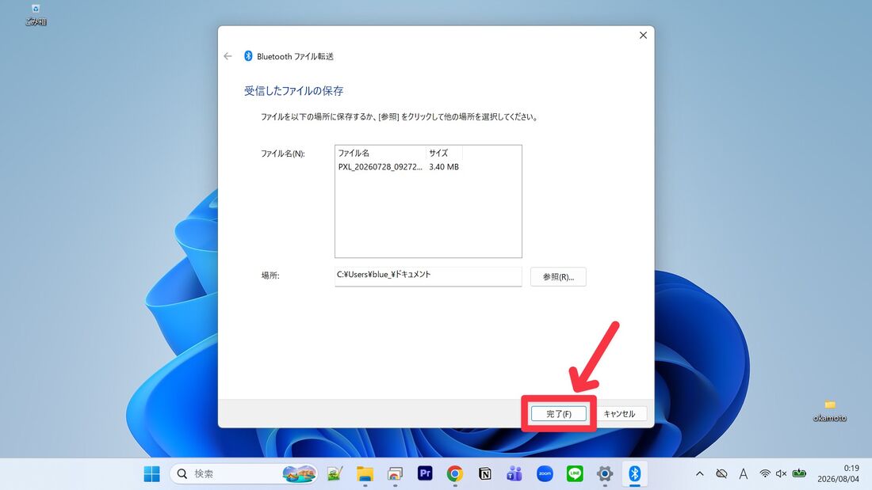This screenshot has height=490, width=872.
Task: Open the Wi-Fi network tray icon
Action: [765, 474]
